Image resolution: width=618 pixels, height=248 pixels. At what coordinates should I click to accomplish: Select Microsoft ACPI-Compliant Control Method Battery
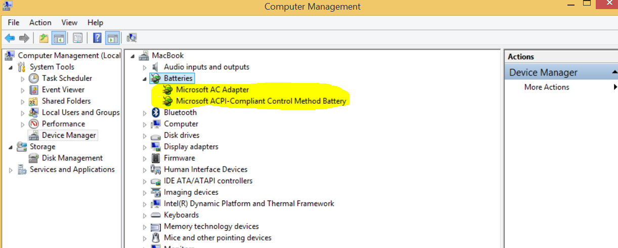point(261,101)
